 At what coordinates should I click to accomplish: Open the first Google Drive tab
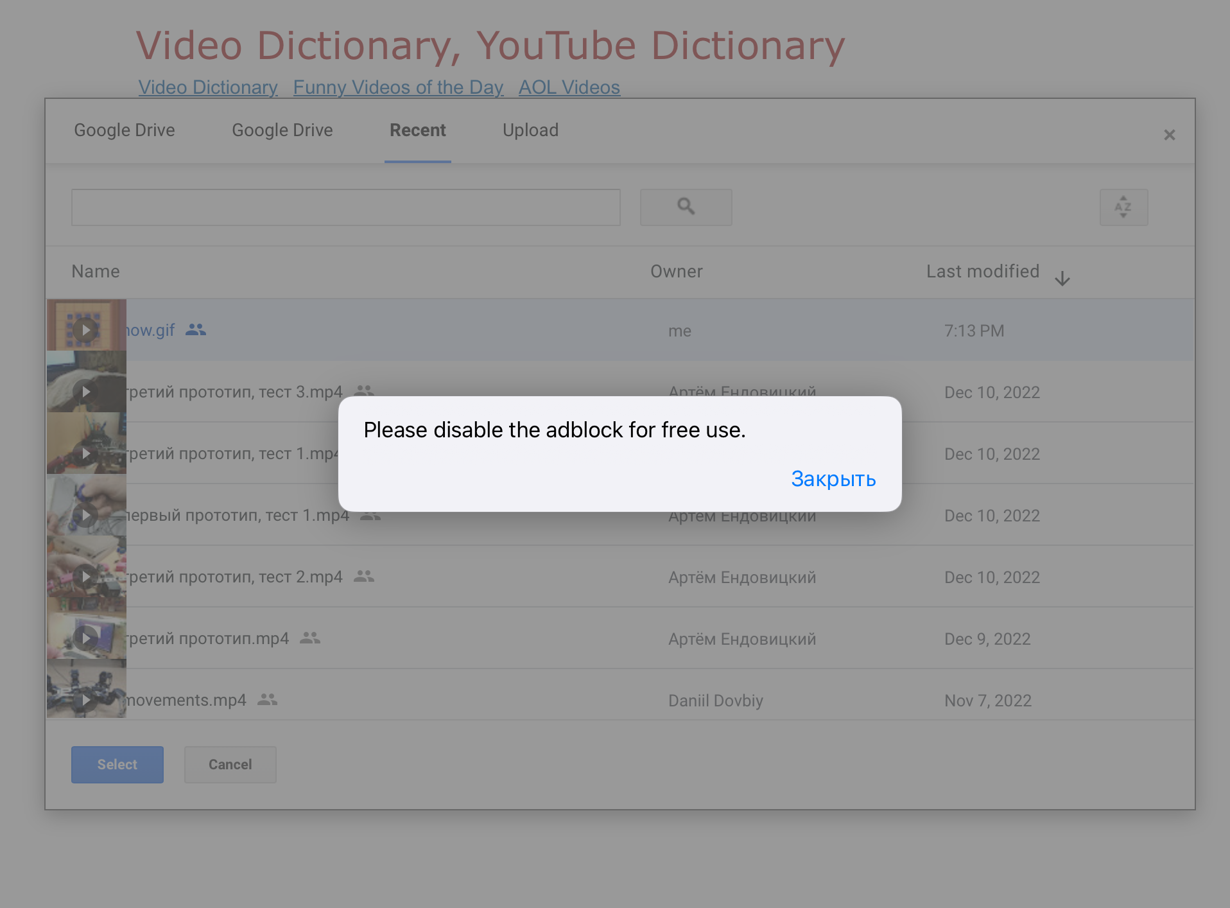point(125,130)
